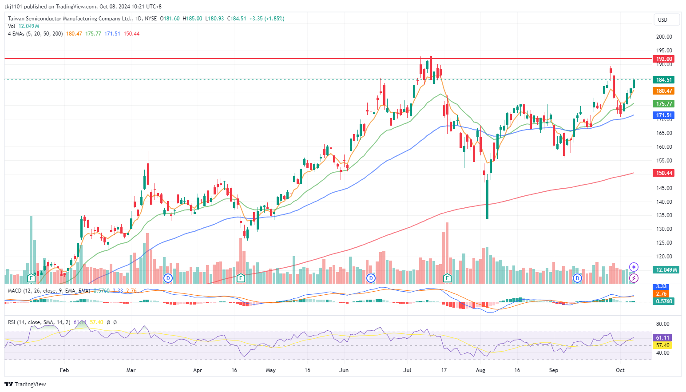The image size is (686, 392).
Task: Click the Aug date on the time axis
Action: pyautogui.click(x=480, y=370)
